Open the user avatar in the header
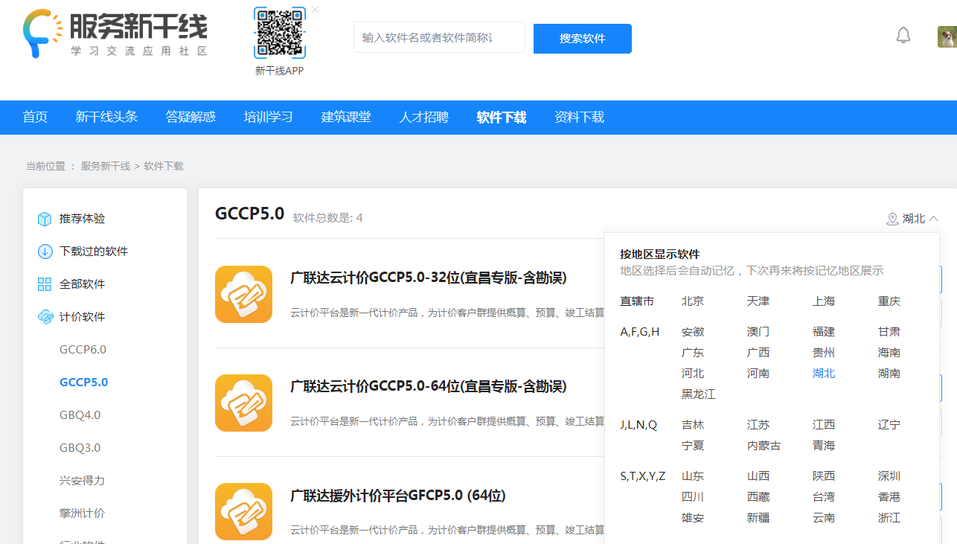Screen dimensions: 957x544 947,37
